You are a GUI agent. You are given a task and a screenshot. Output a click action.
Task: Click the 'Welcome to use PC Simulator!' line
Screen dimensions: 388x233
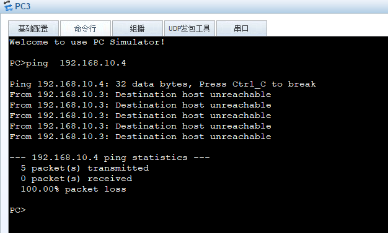coord(87,42)
